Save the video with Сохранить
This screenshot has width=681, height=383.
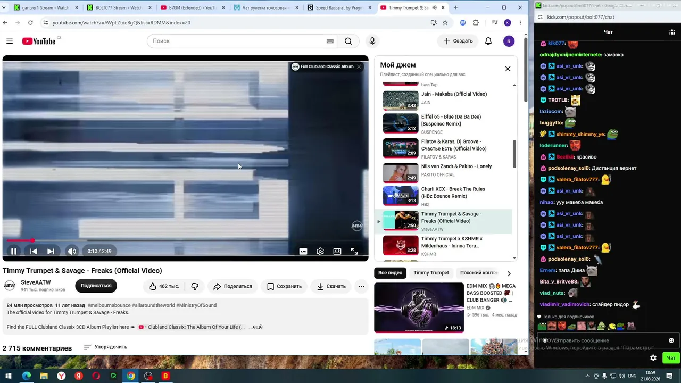[284, 286]
